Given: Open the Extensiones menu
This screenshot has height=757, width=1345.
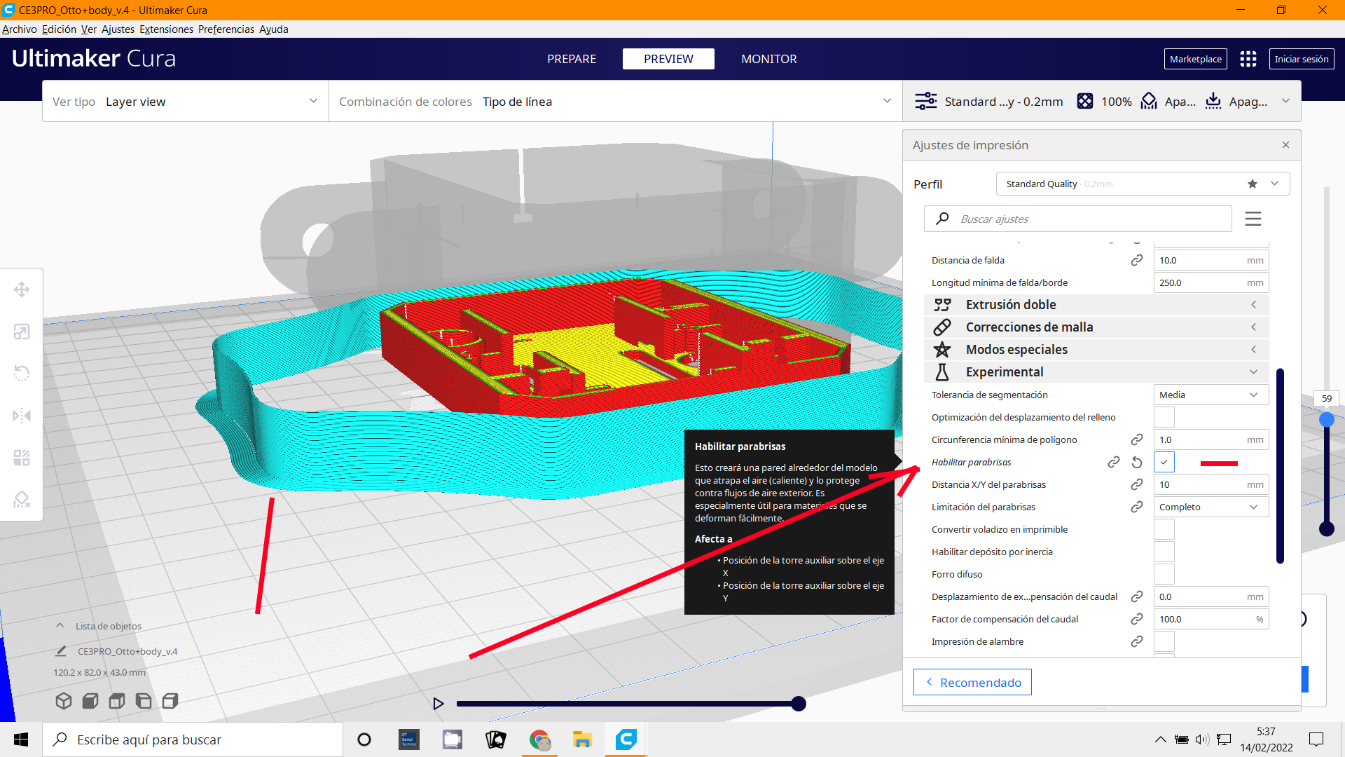Looking at the screenshot, I should [166, 29].
